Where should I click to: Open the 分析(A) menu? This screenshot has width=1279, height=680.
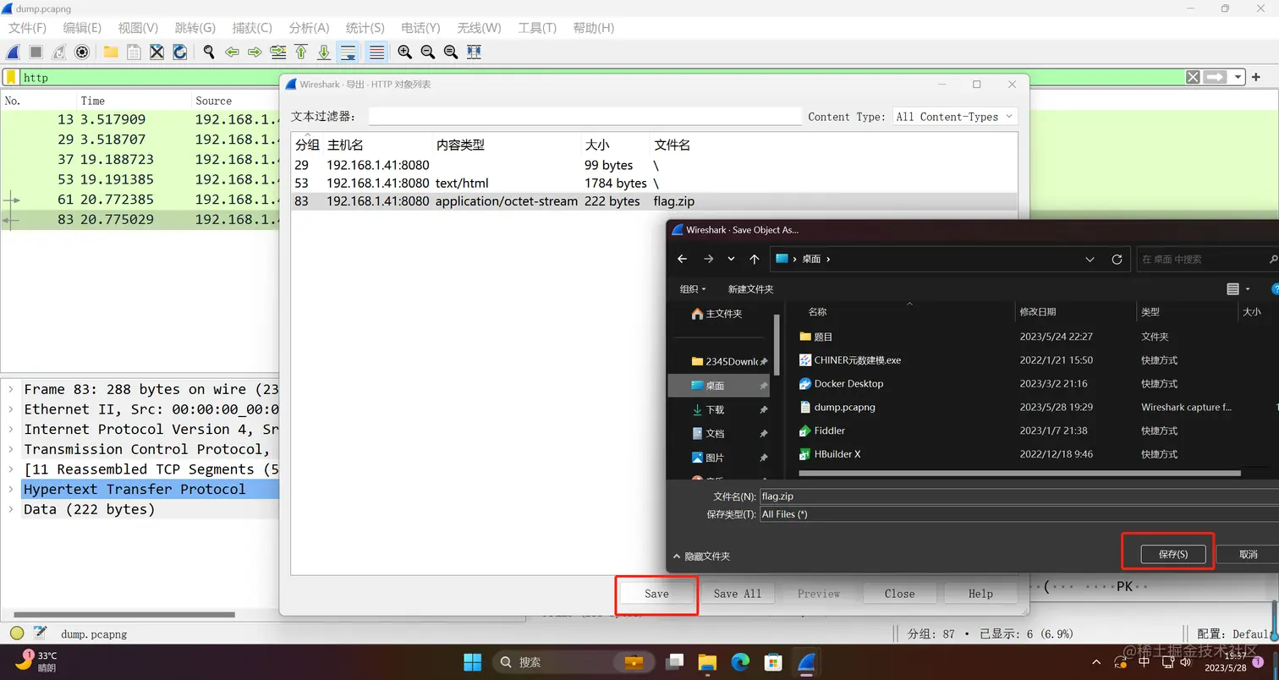(x=309, y=28)
